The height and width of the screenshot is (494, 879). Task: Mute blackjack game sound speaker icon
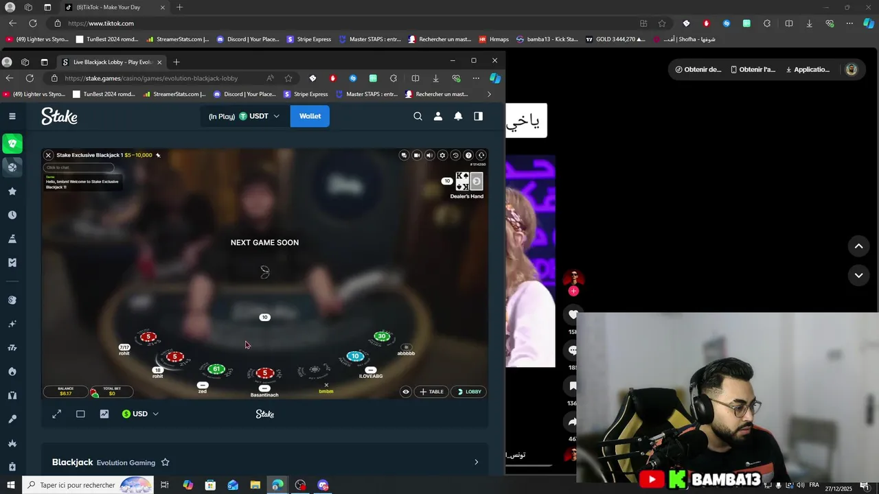pos(429,155)
